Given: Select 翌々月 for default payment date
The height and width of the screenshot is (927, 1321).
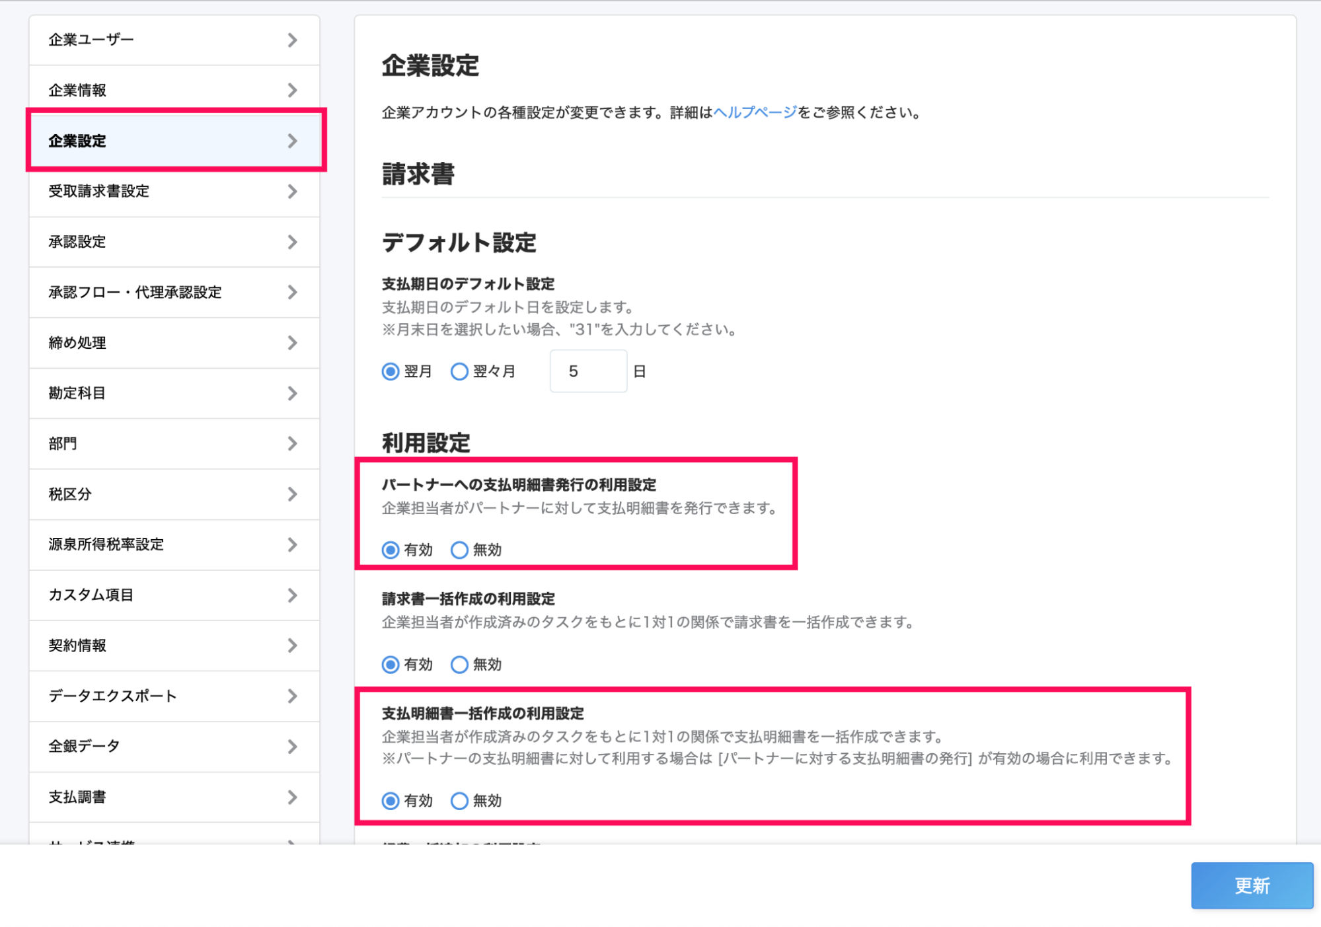Looking at the screenshot, I should 459,371.
